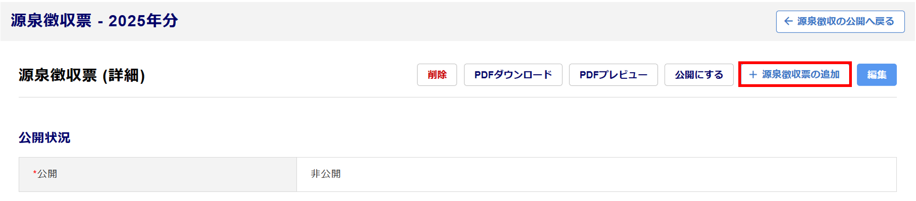This screenshot has width=916, height=201.
Task: Click the back arrow icon at top right
Action: 788,22
